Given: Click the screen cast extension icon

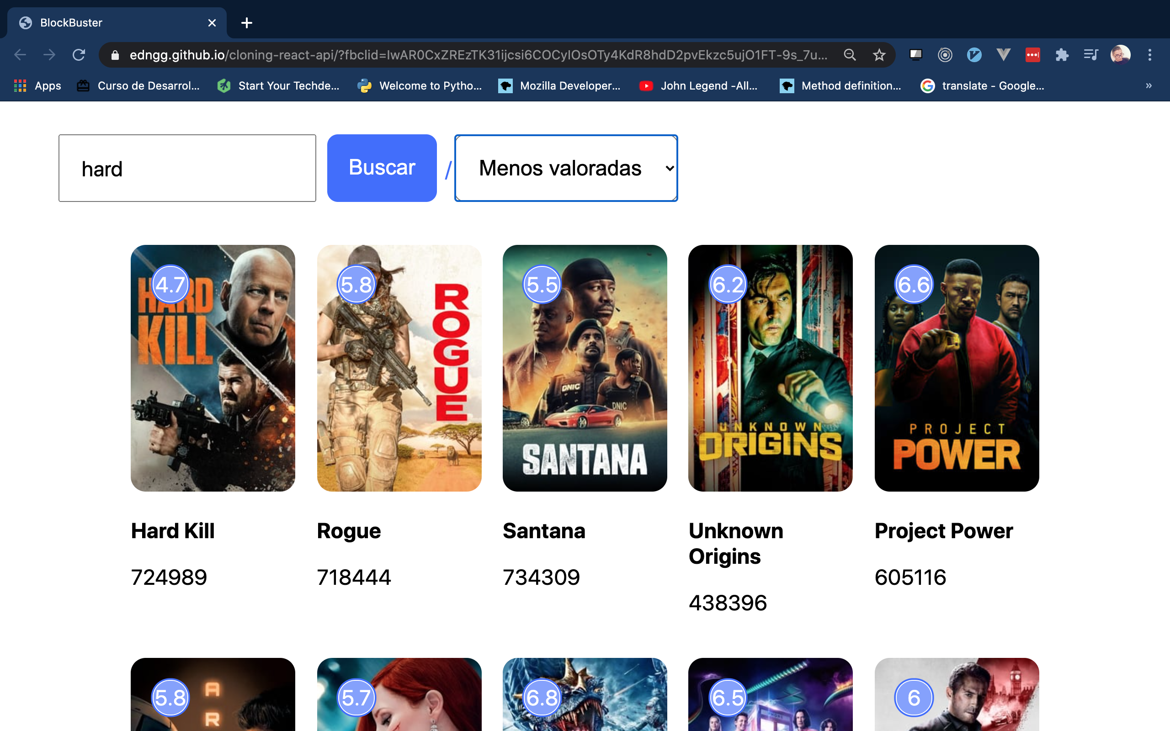Looking at the screenshot, I should 916,55.
